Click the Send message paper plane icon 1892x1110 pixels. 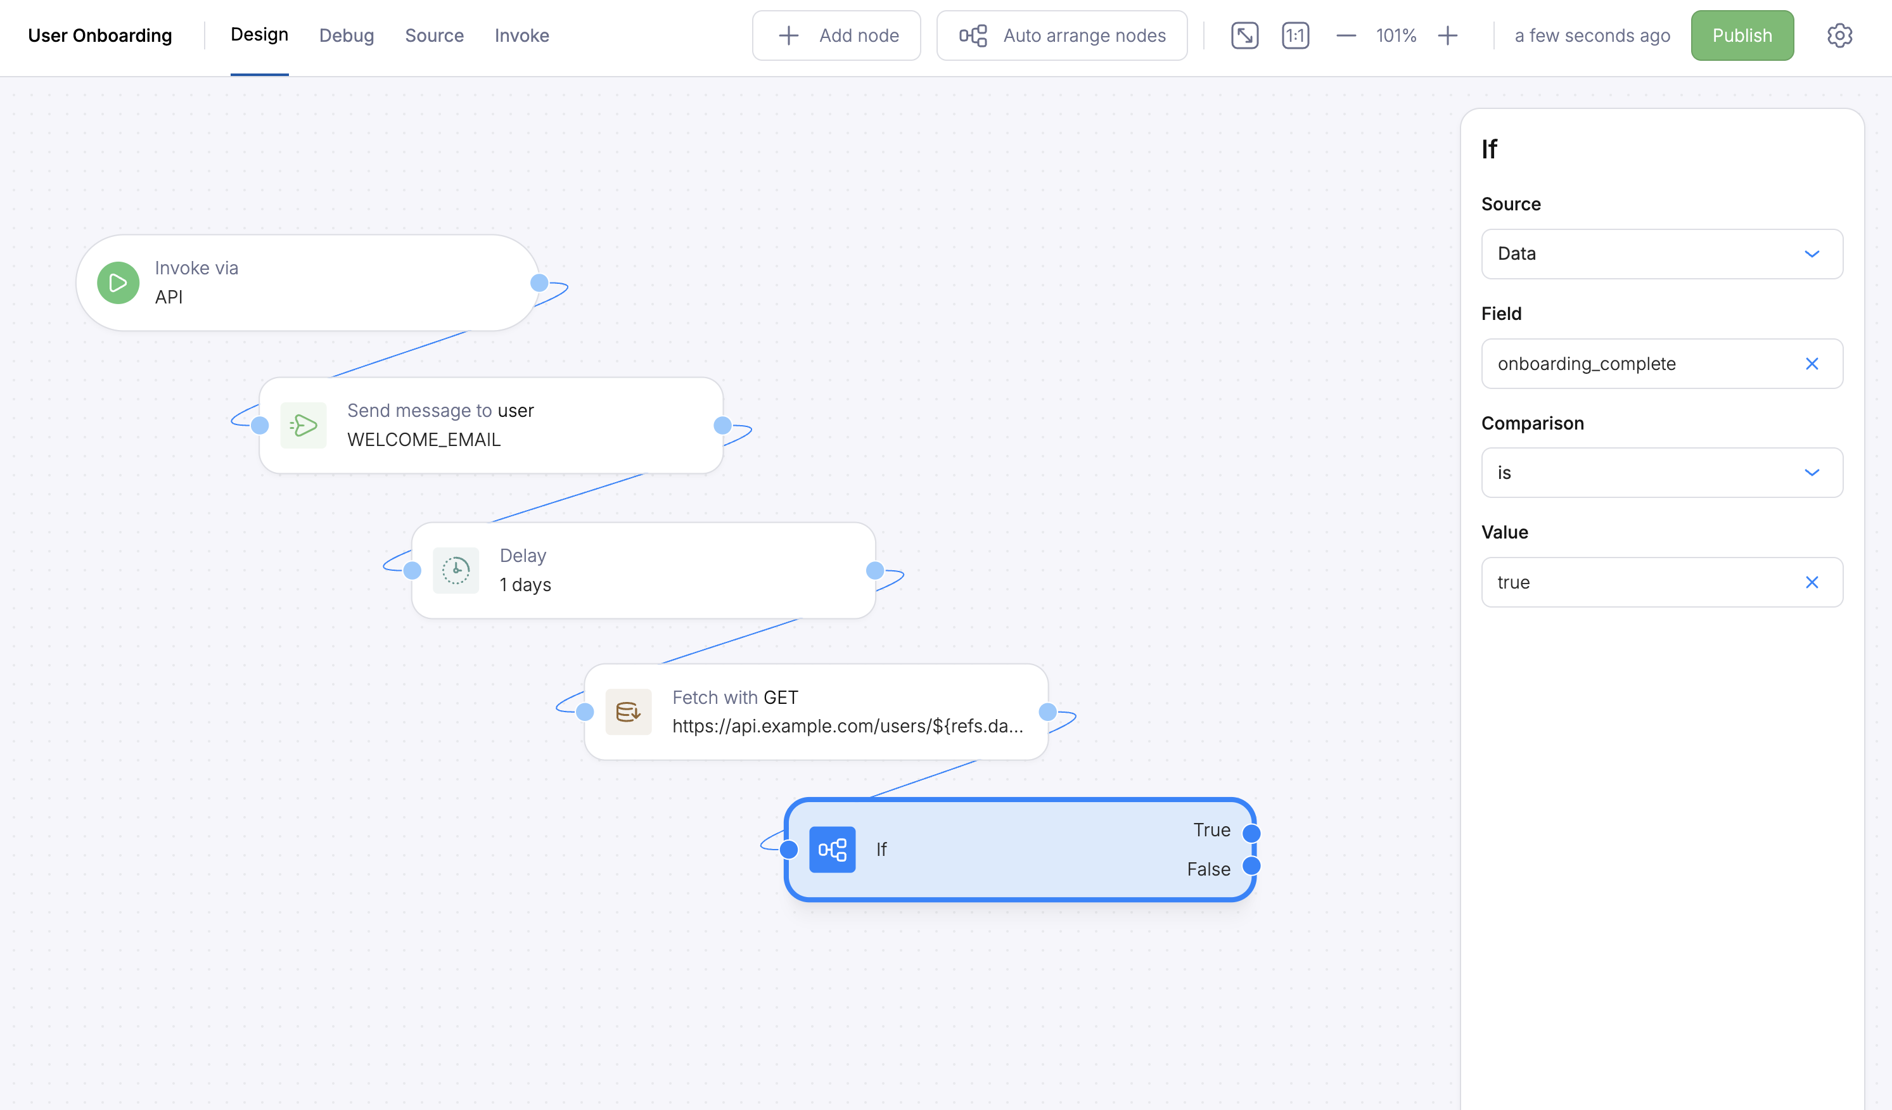304,426
